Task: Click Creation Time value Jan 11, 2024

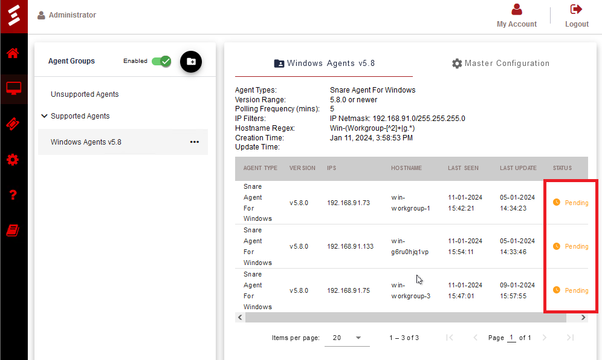Action: coord(371,138)
